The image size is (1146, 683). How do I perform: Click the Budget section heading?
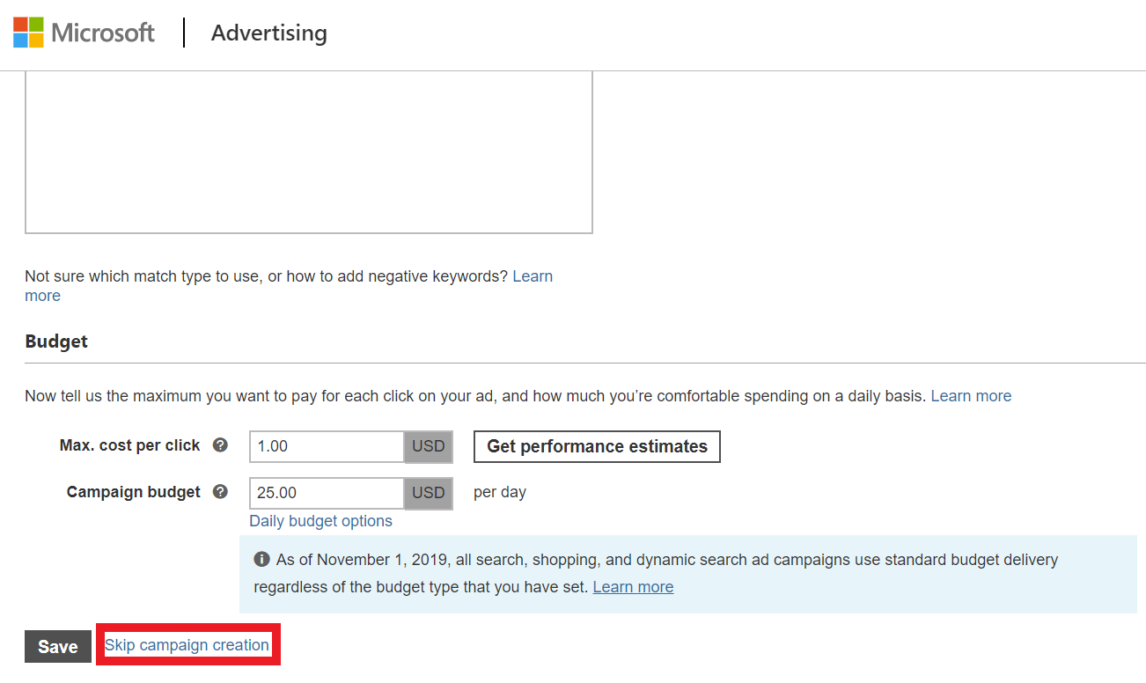(55, 341)
